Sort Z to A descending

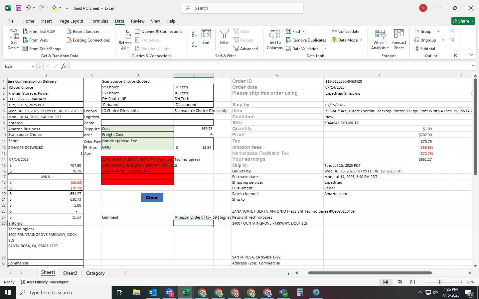(x=195, y=44)
